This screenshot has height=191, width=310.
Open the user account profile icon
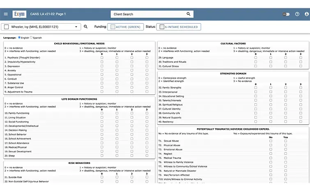pos(306,14)
